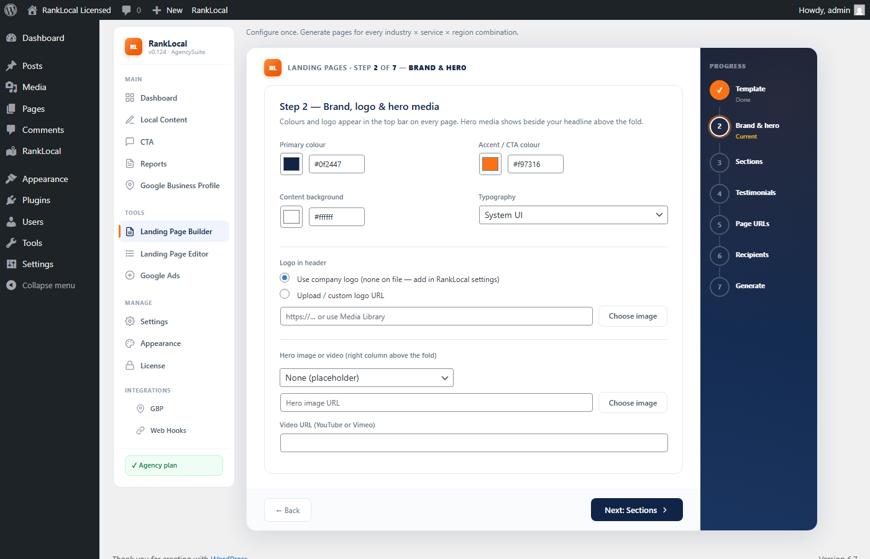Click the Local Content pencil icon
Screen dimensions: 870x559
tap(130, 120)
